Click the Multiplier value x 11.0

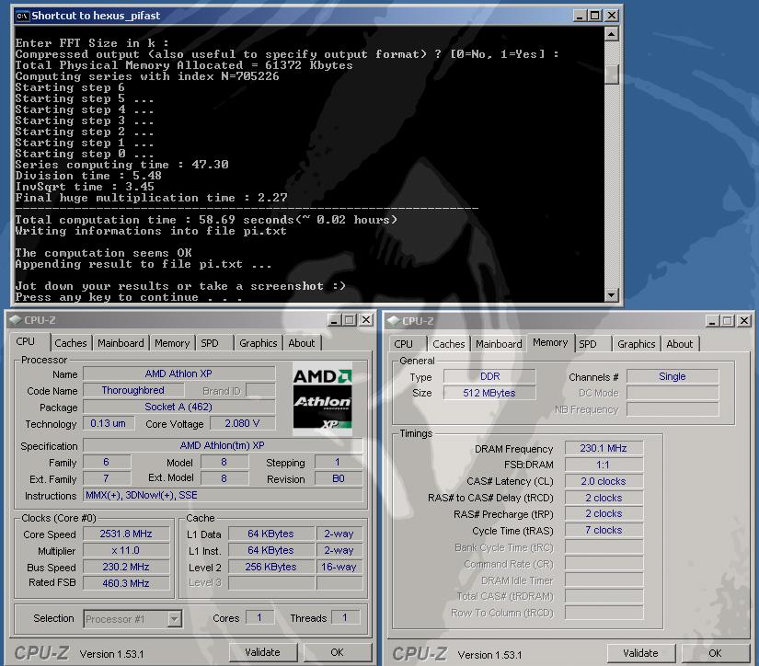(x=126, y=550)
